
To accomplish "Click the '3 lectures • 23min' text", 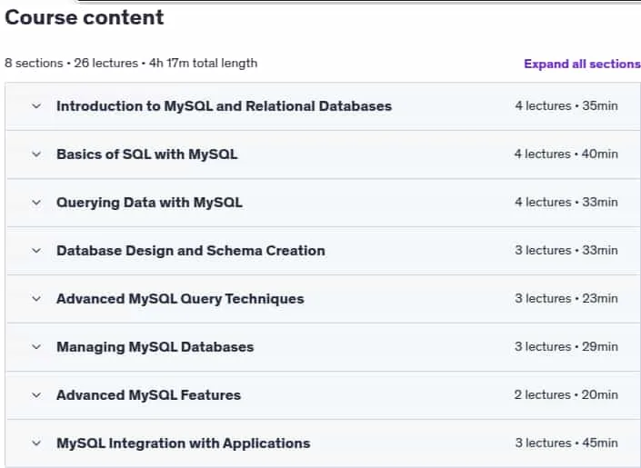I will point(566,298).
